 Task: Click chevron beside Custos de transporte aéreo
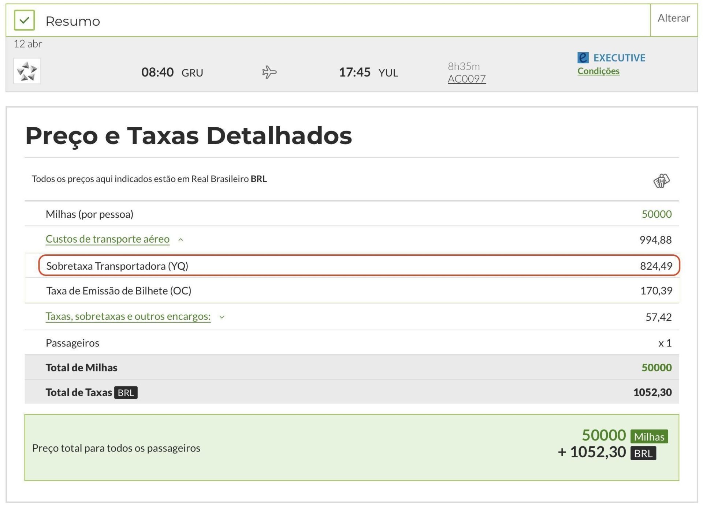tap(181, 240)
